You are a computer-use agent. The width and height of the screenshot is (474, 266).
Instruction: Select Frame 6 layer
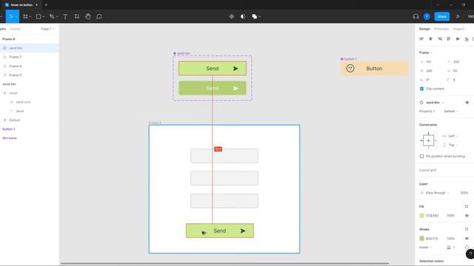point(30,66)
